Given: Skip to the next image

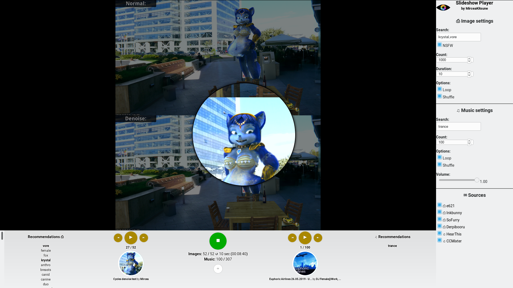Looking at the screenshot, I should pyautogui.click(x=144, y=238).
